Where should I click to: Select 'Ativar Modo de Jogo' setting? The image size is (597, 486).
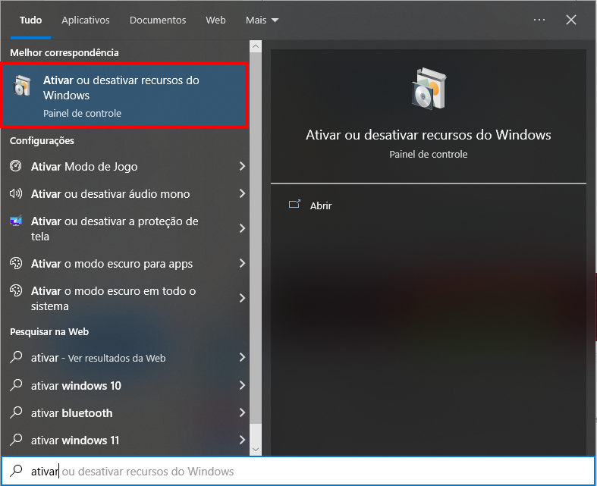point(125,166)
